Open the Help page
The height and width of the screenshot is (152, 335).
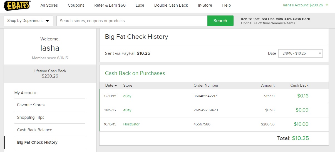coord(227,5)
